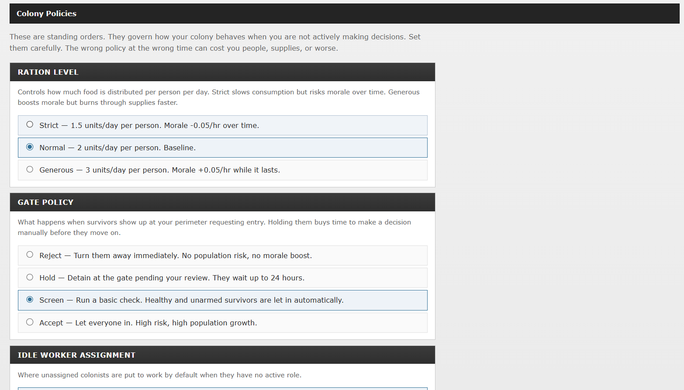Select the Screen gate policy radio button
The image size is (684, 390).
point(30,300)
